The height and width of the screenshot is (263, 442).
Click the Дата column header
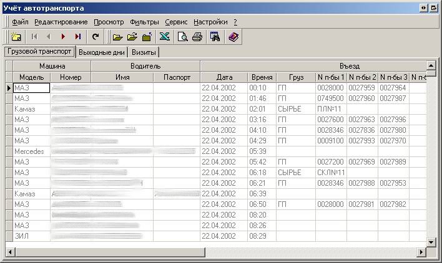pyautogui.click(x=224, y=77)
